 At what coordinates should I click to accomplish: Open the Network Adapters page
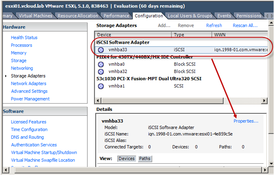(28, 83)
